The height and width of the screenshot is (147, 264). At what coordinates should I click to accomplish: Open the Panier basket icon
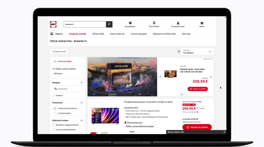[x=202, y=23]
